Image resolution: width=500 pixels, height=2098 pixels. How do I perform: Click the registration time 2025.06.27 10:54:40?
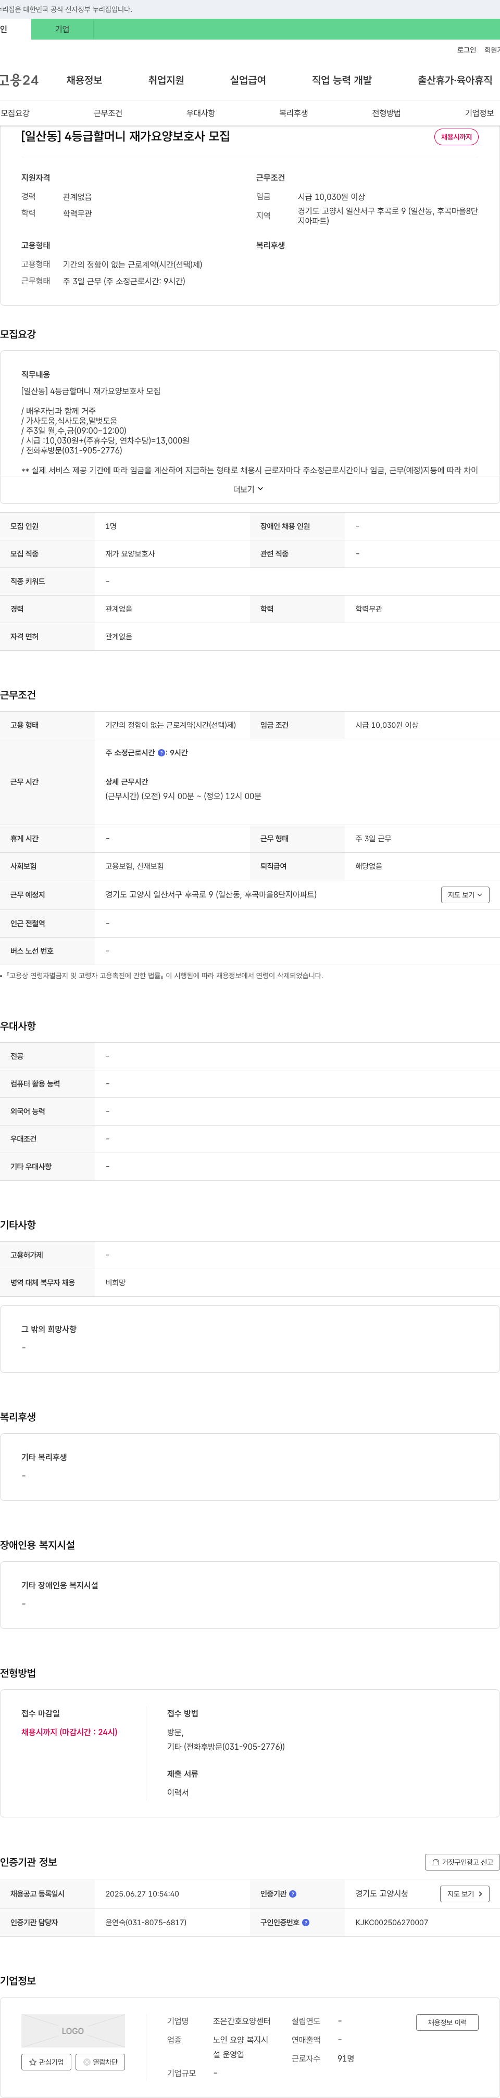coord(142,1893)
